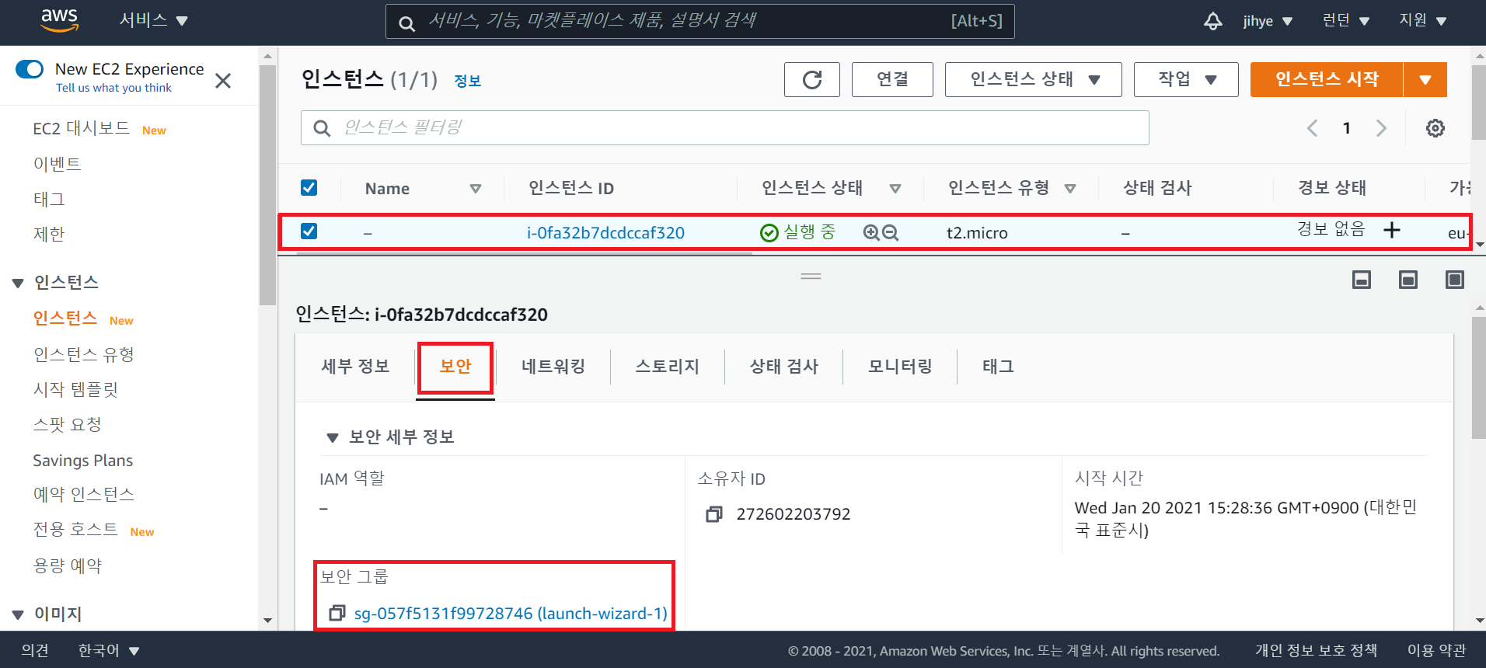Viewport: 1486px width, 668px height.
Task: Collapse the 이미지 sidebar section
Action: 18,614
